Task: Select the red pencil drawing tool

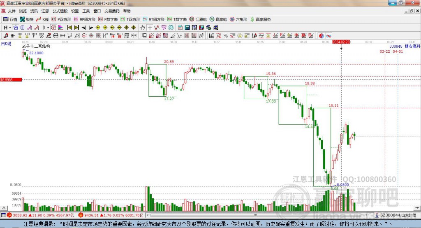Action: click(x=6, y=35)
